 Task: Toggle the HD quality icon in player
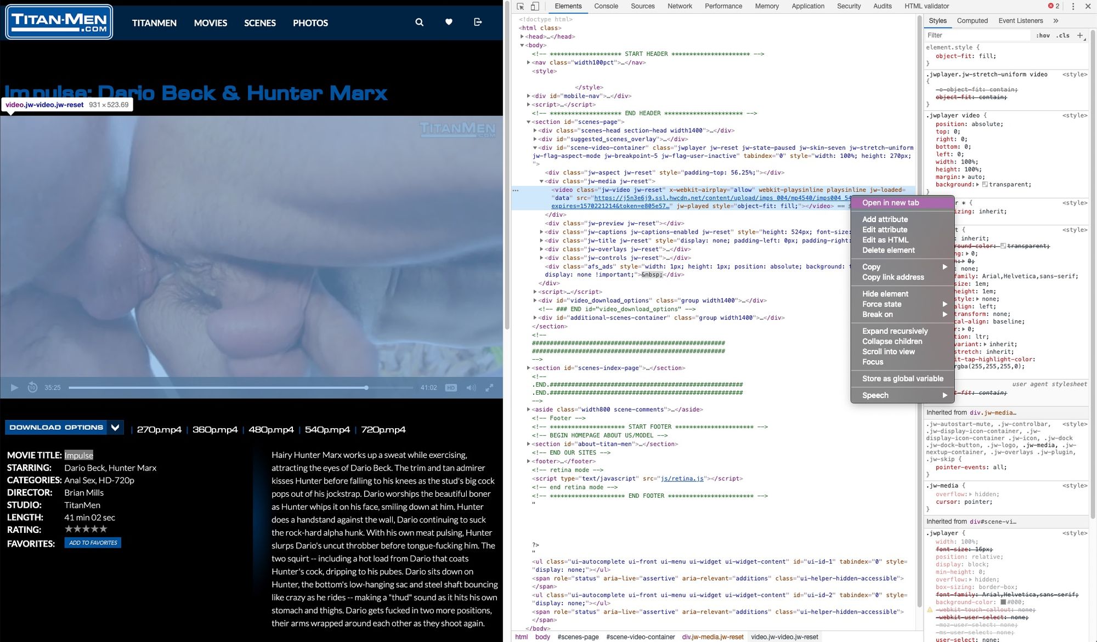[x=451, y=388]
